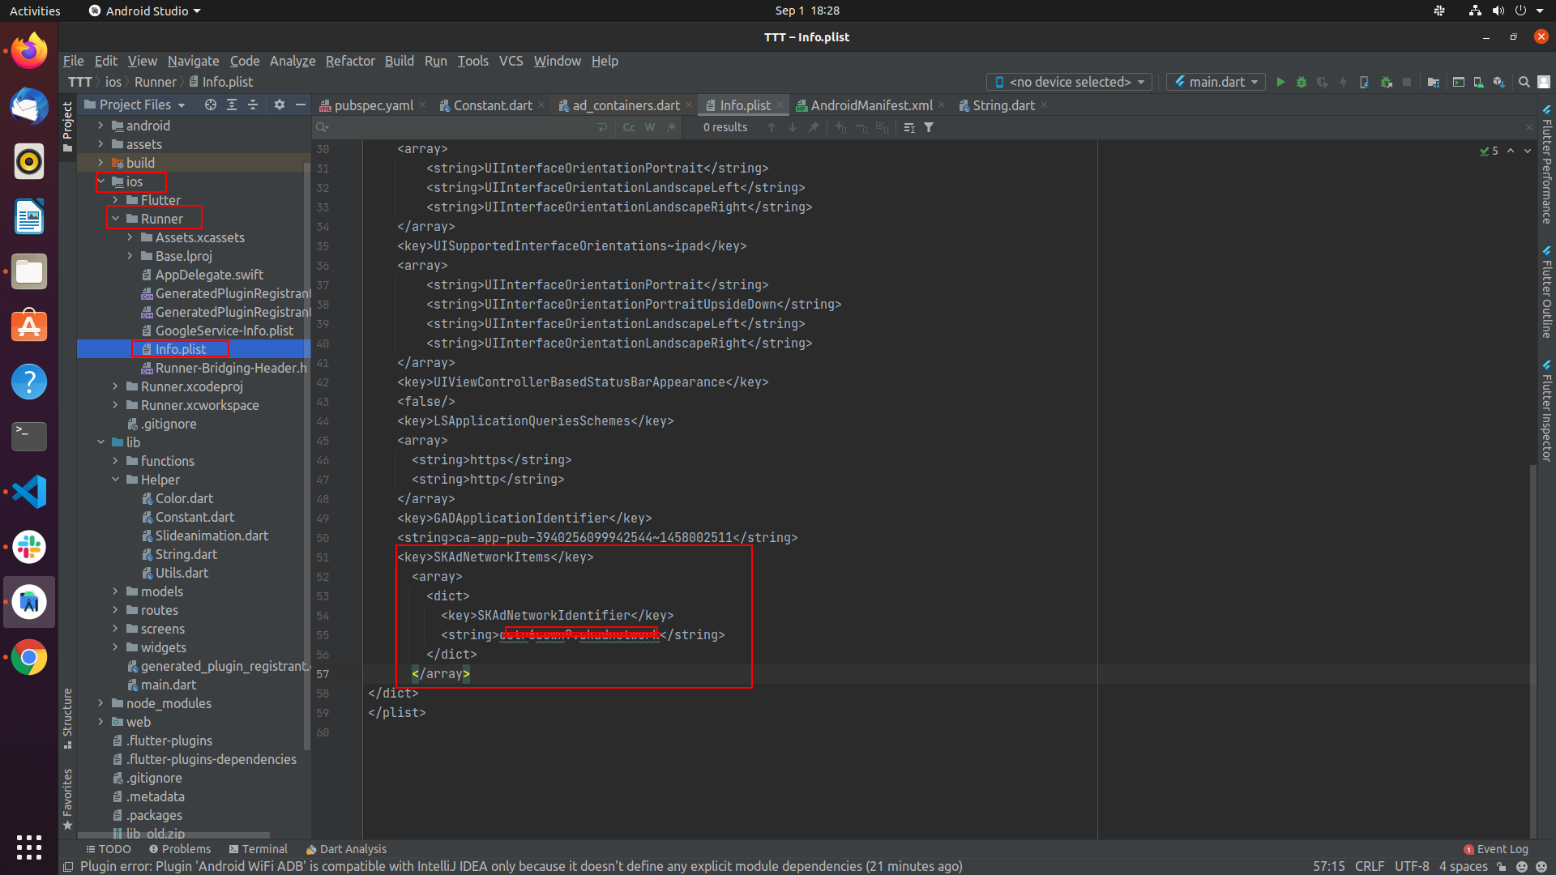The width and height of the screenshot is (1556, 875).
Task: Open the Dart Analysis tool window
Action: click(x=346, y=849)
